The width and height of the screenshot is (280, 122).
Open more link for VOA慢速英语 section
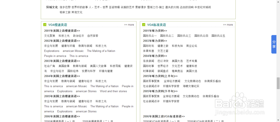click(129, 25)
